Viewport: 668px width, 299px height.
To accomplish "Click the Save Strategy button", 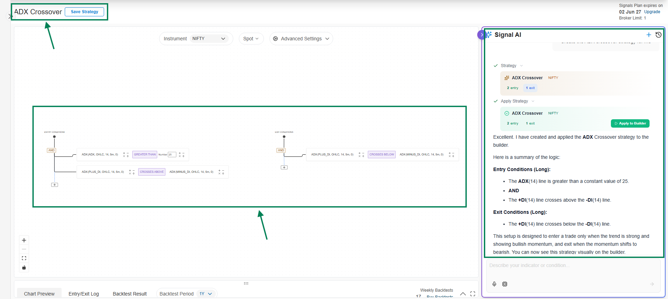I will pyautogui.click(x=85, y=12).
